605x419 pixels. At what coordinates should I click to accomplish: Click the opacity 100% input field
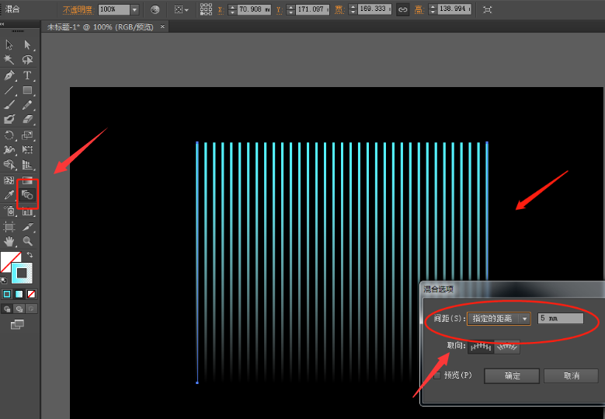[x=114, y=9]
